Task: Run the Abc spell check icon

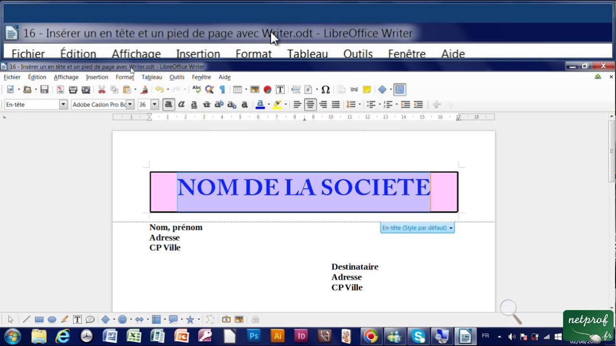Action: pyautogui.click(x=196, y=89)
